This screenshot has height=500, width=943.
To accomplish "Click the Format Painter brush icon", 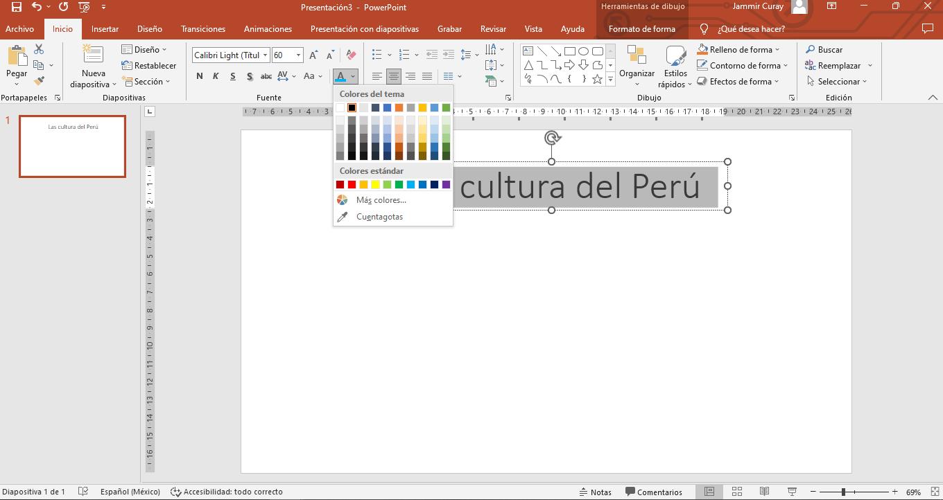I will (39, 82).
